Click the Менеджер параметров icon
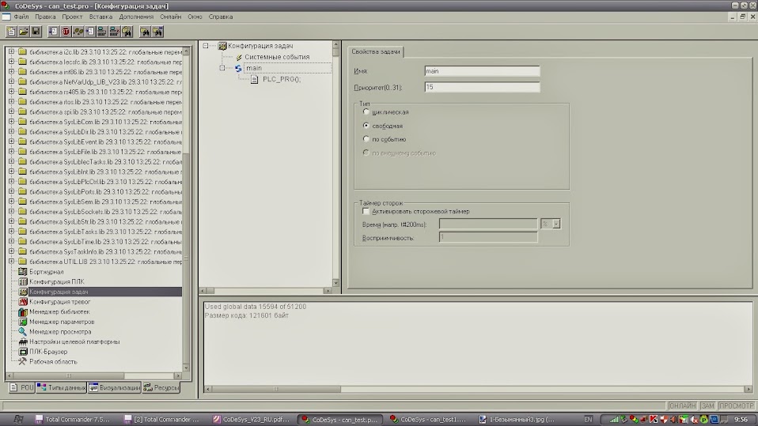Viewport: 758px width, 426px height. [x=23, y=322]
